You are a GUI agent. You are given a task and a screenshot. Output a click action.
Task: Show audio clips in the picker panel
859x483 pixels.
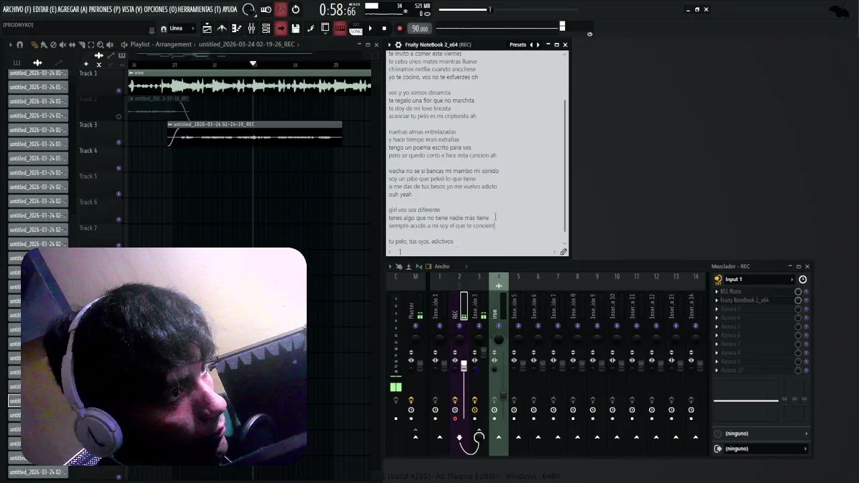point(37,62)
